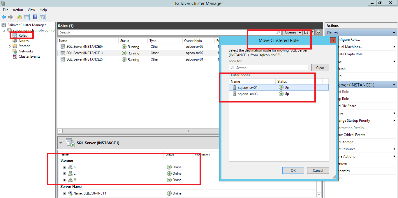Click the Clear button in dialog
This screenshot has width=398, height=198.
[x=320, y=68]
